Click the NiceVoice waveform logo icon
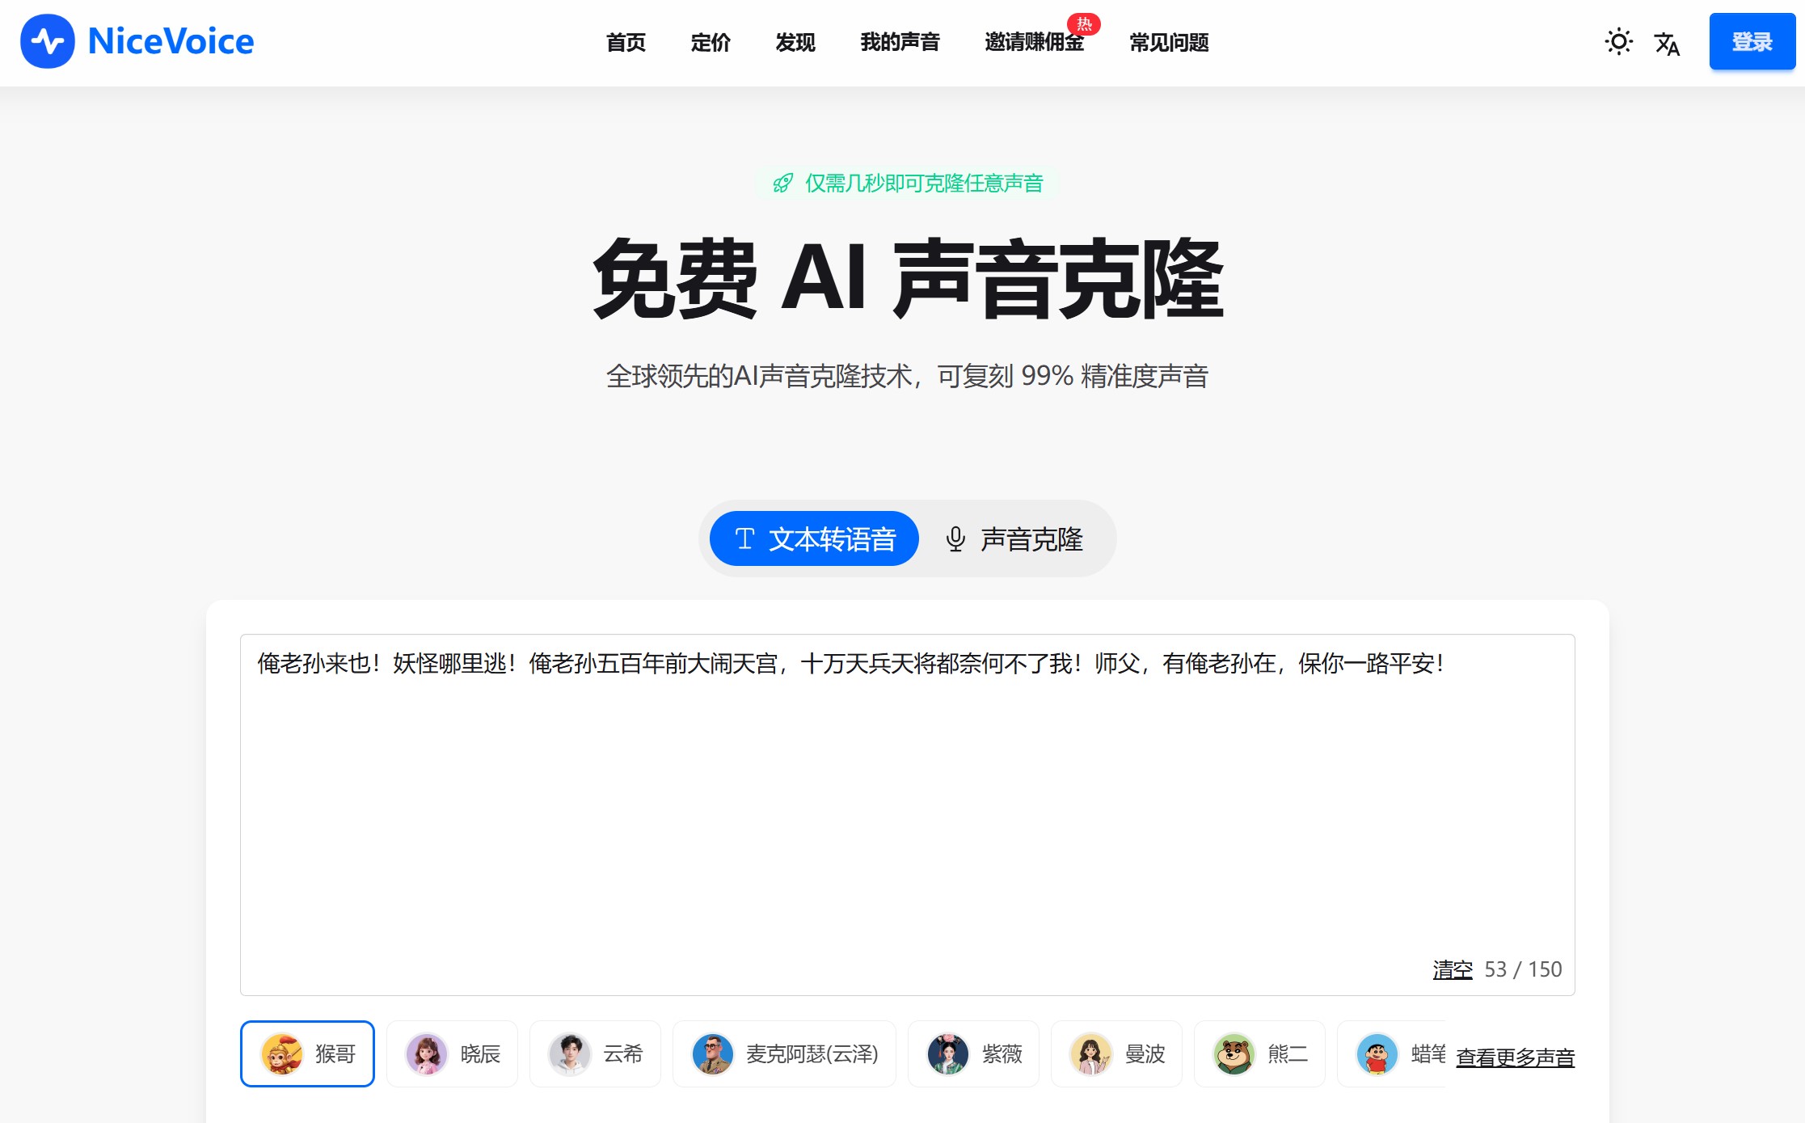Screen dimensions: 1805x1123 47,42
